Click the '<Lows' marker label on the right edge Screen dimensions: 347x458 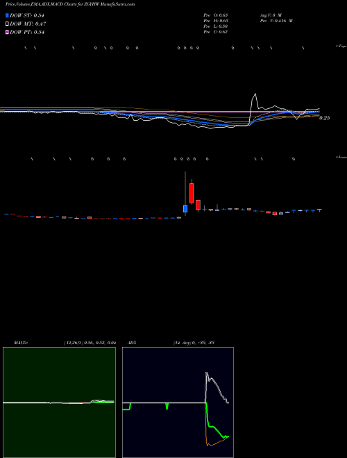coord(341,157)
